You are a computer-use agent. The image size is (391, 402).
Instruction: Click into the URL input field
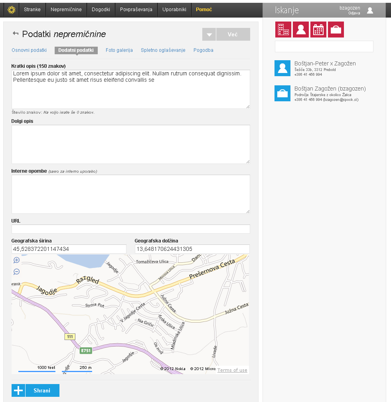[x=130, y=229]
